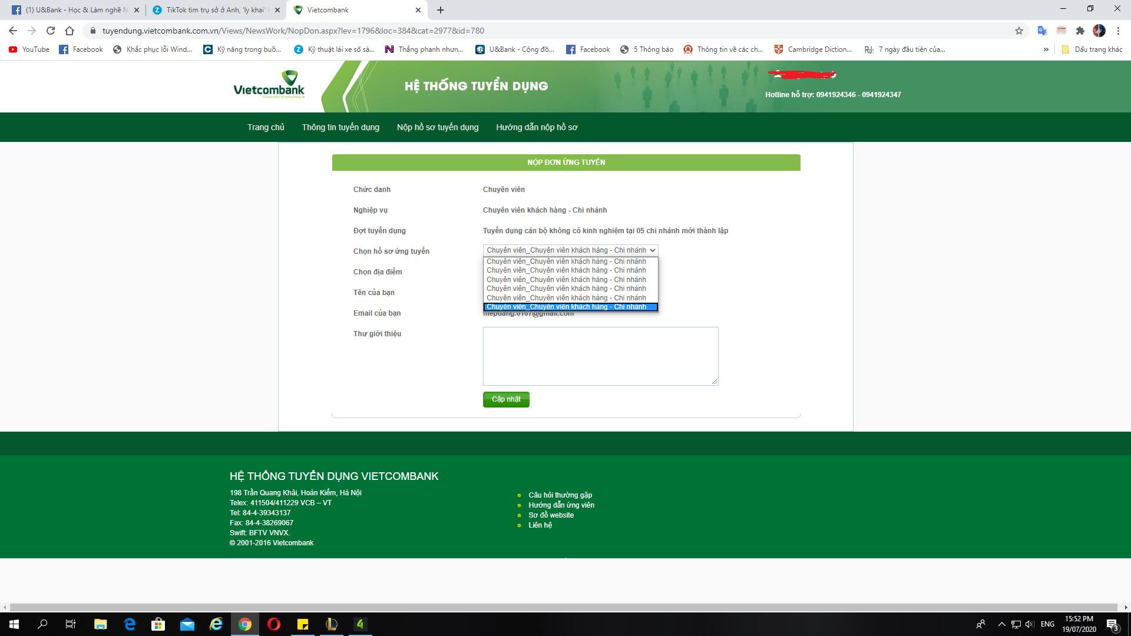
Task: Click the horizontal page scrollbar
Action: pos(564,607)
